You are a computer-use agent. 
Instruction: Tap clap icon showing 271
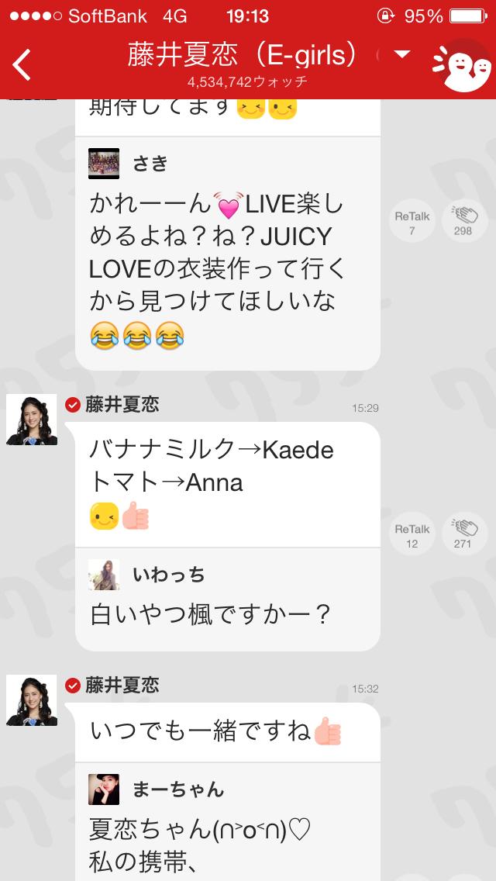463,535
